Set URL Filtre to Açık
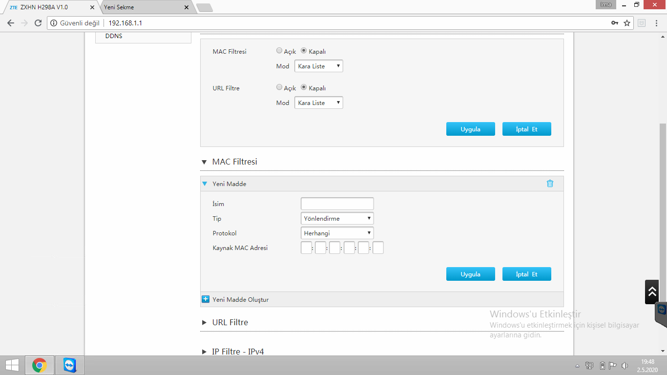667x375 pixels. click(279, 87)
